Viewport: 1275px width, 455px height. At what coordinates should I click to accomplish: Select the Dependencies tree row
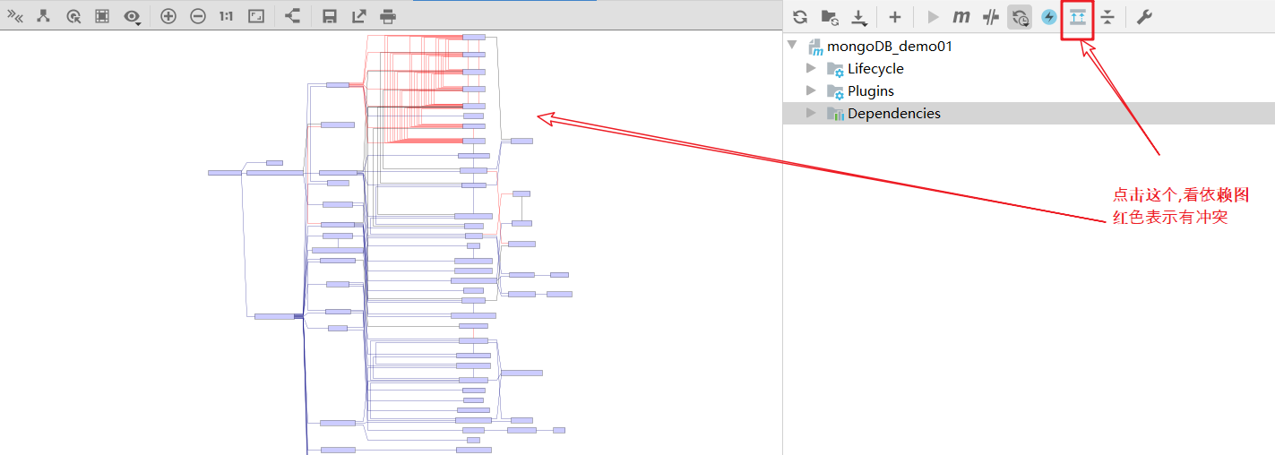(1029, 113)
